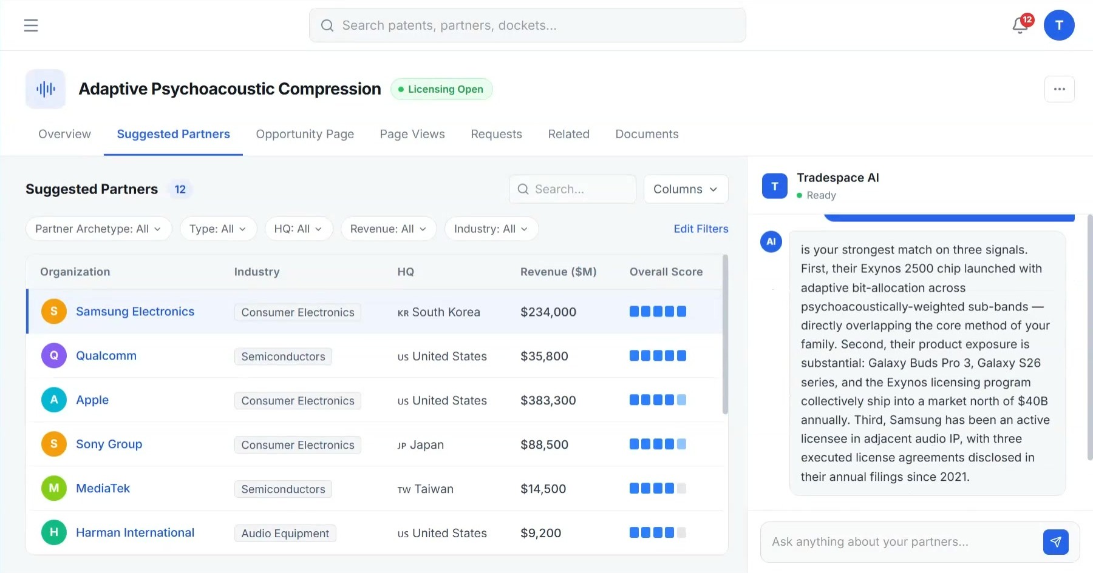Click Samsung Electronics overall score bar
Image resolution: width=1093 pixels, height=573 pixels.
(658, 312)
